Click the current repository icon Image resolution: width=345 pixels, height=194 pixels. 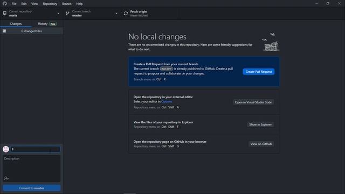pyautogui.click(x=5, y=13)
